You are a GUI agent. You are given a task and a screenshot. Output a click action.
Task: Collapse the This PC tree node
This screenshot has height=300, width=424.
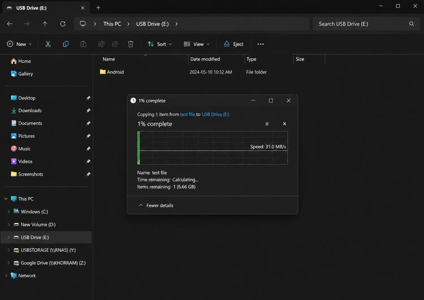(x=6, y=199)
